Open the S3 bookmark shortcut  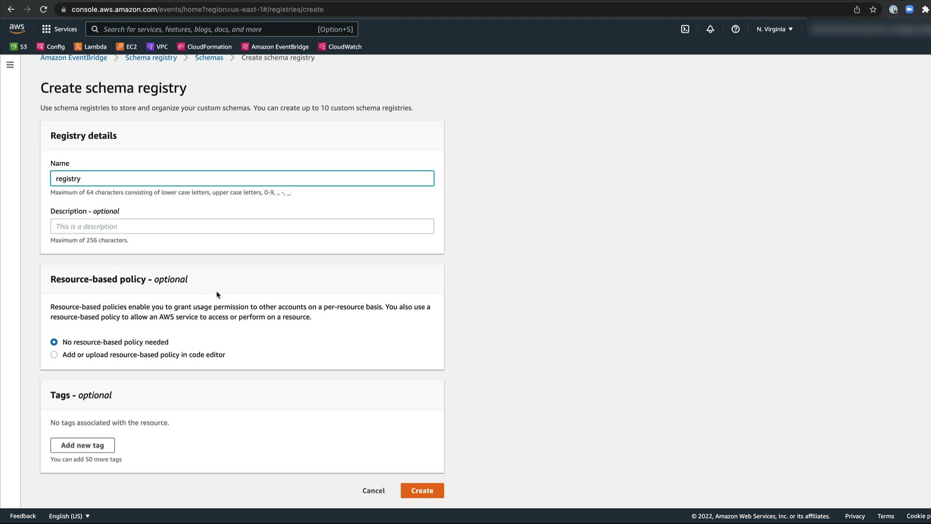(x=18, y=47)
